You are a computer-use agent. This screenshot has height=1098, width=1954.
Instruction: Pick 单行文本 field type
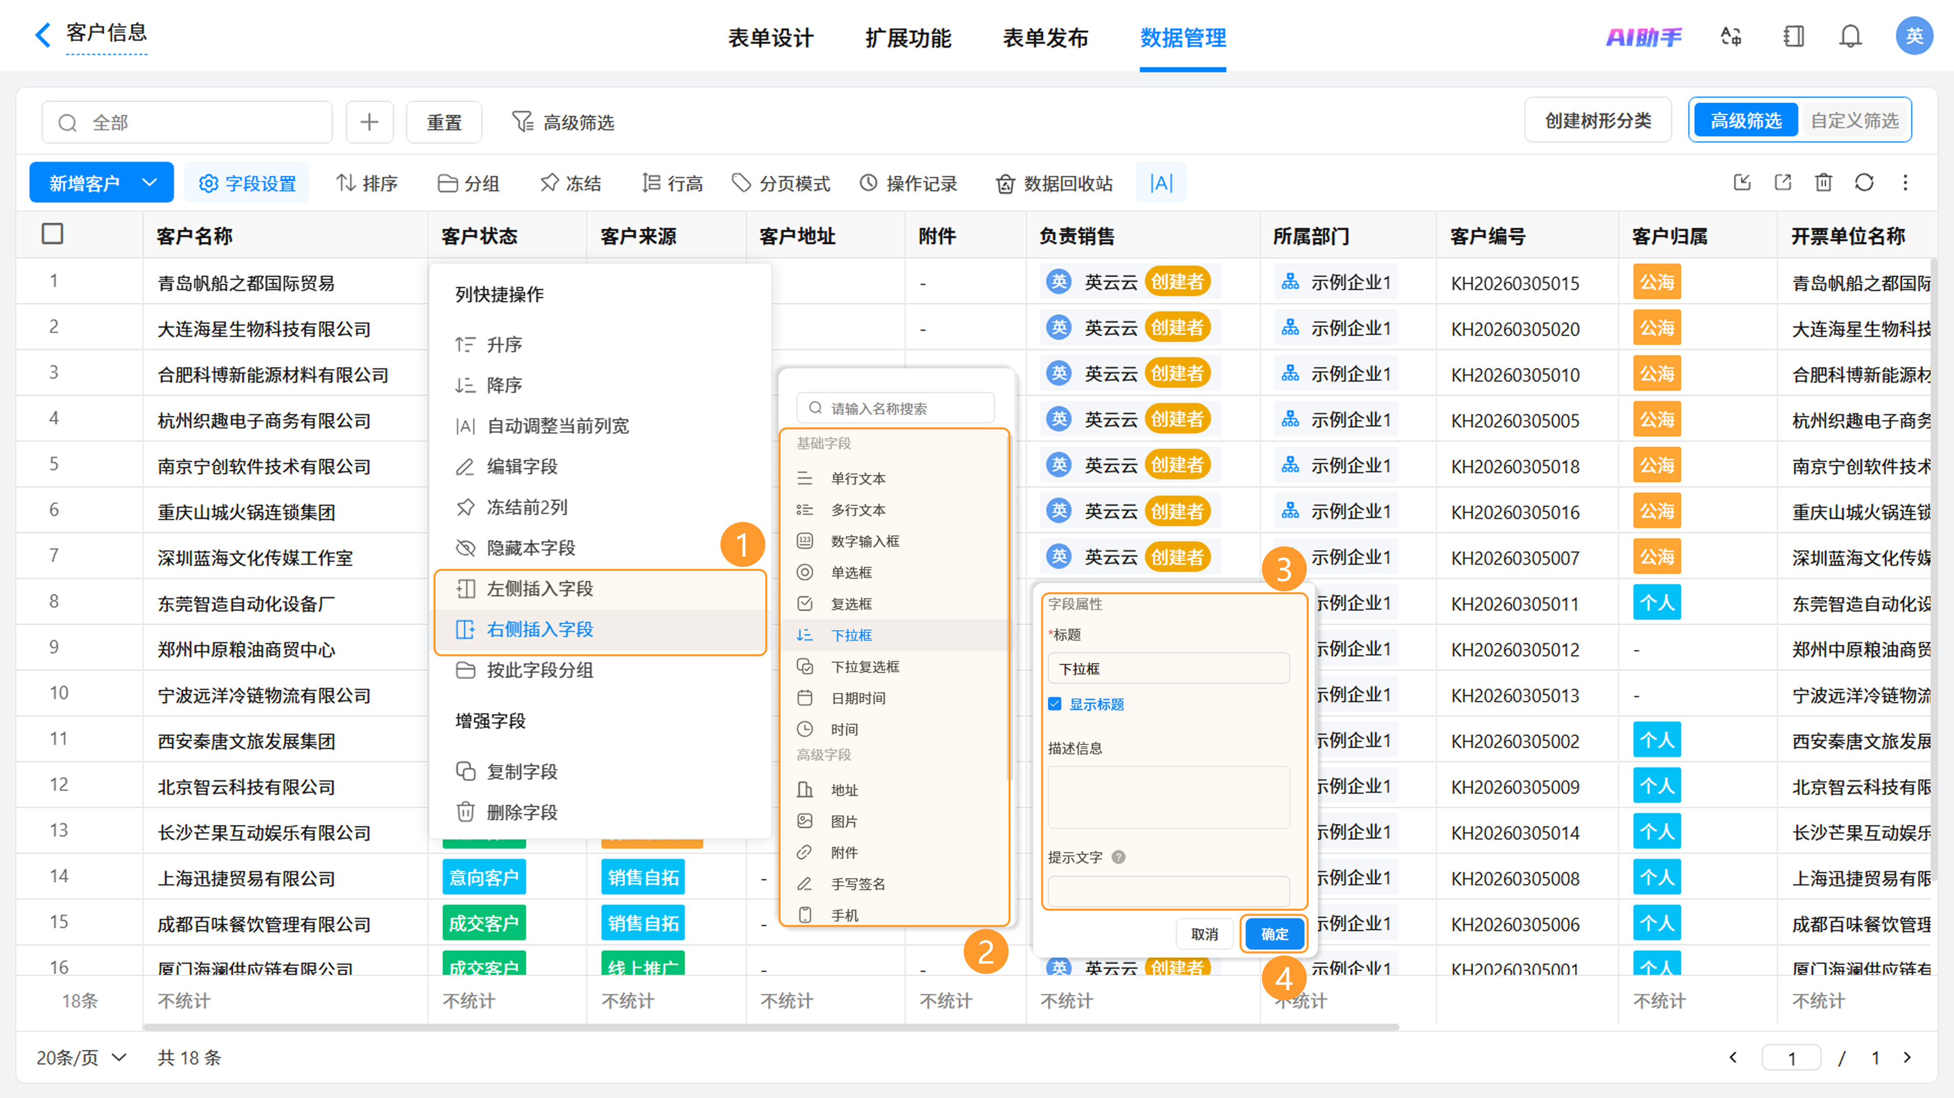pyautogui.click(x=895, y=478)
